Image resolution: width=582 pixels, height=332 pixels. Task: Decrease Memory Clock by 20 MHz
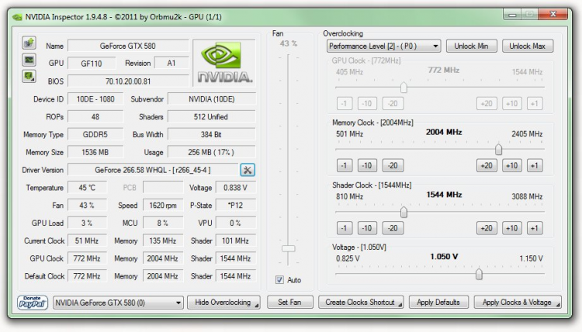(393, 165)
